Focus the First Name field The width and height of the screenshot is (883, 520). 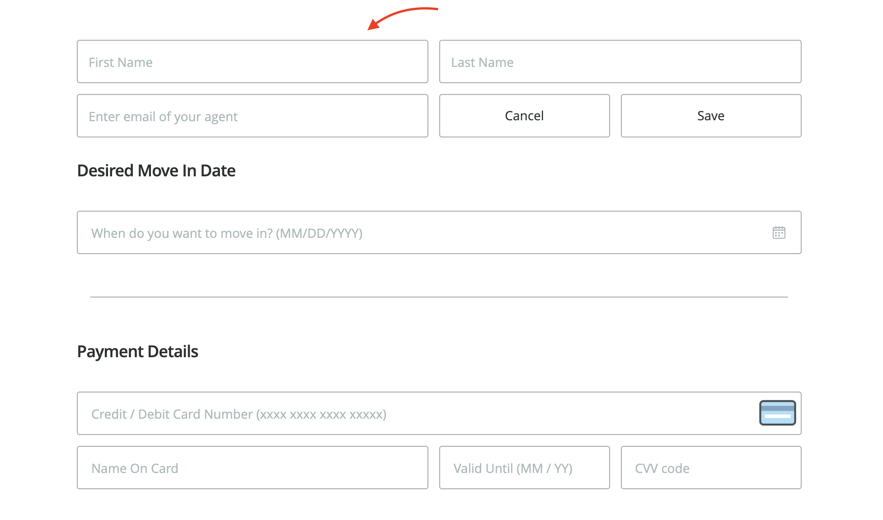click(252, 61)
